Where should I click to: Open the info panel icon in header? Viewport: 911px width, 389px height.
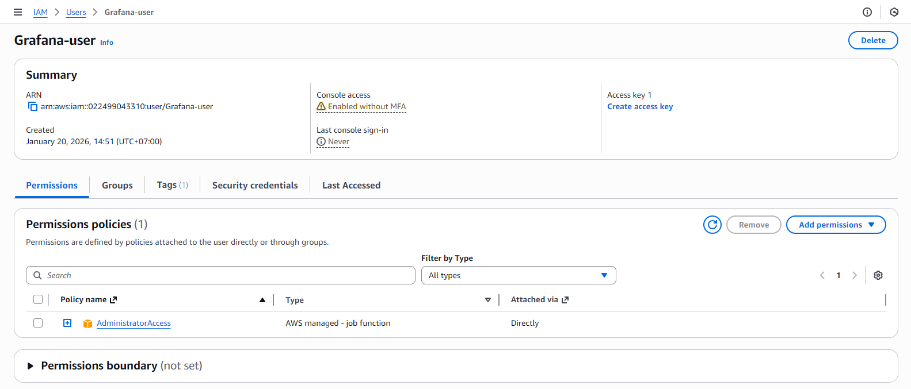coord(867,12)
